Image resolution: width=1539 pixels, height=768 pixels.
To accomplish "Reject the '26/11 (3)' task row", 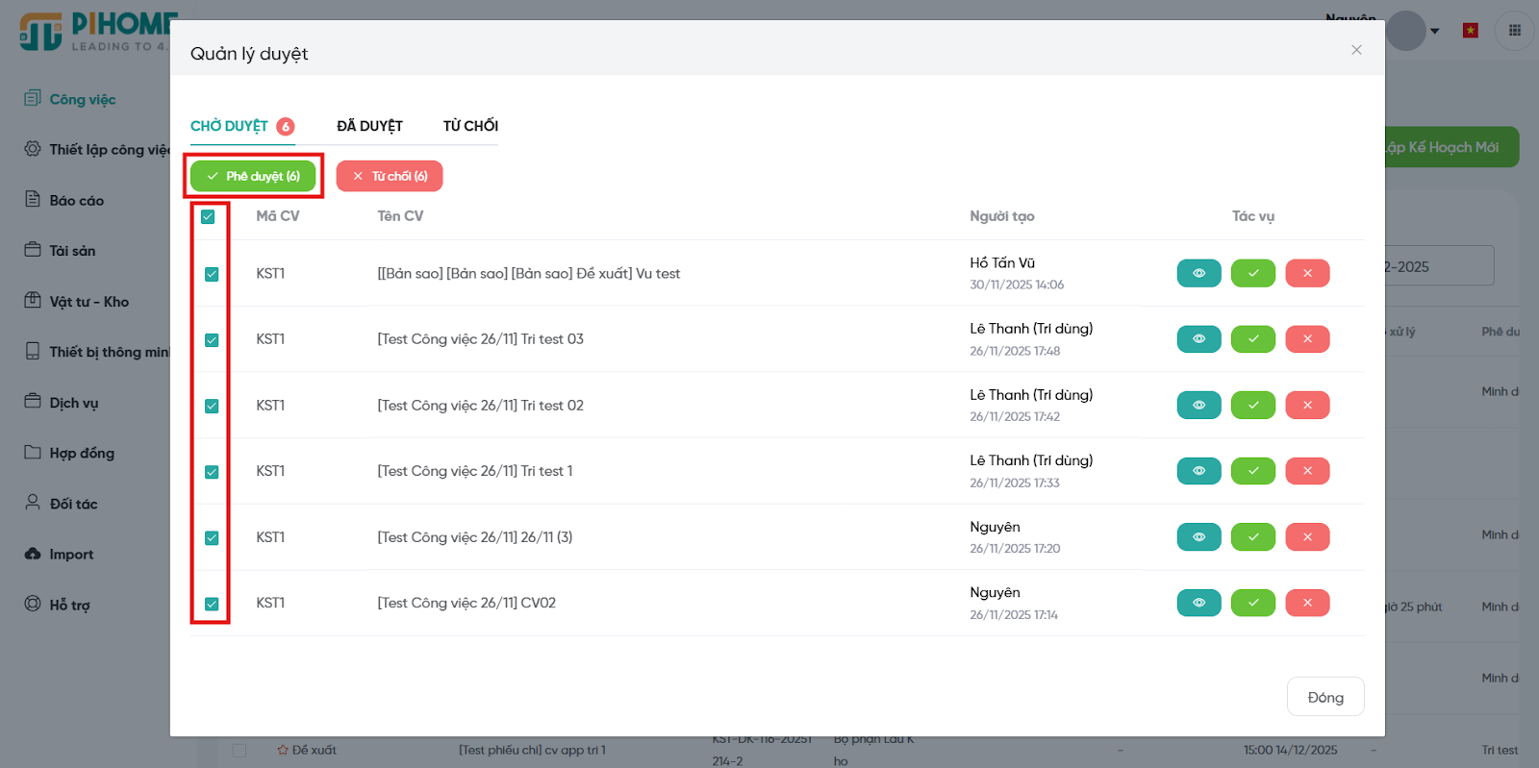I will (x=1307, y=537).
